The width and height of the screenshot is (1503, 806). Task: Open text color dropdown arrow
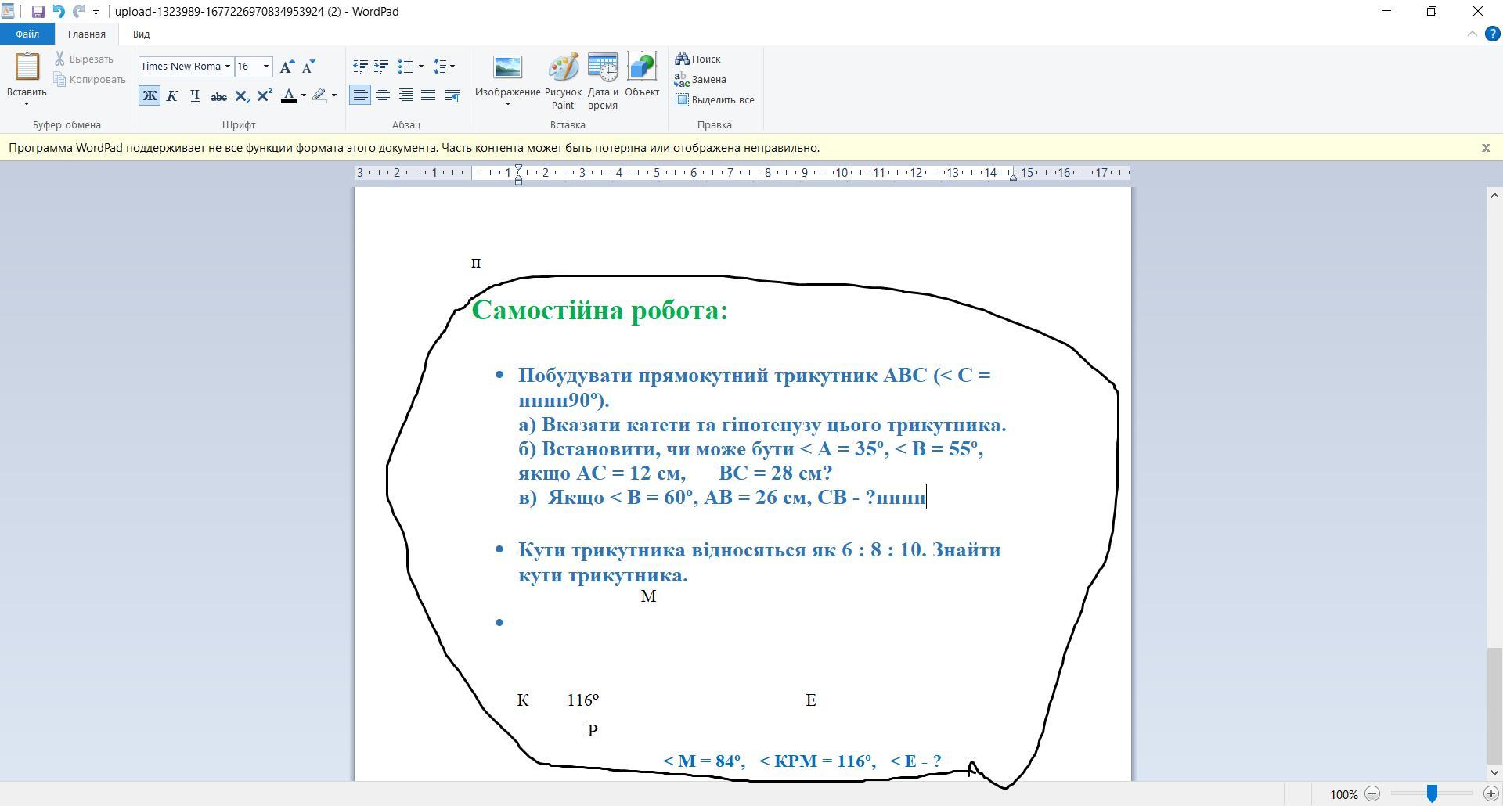pos(304,95)
